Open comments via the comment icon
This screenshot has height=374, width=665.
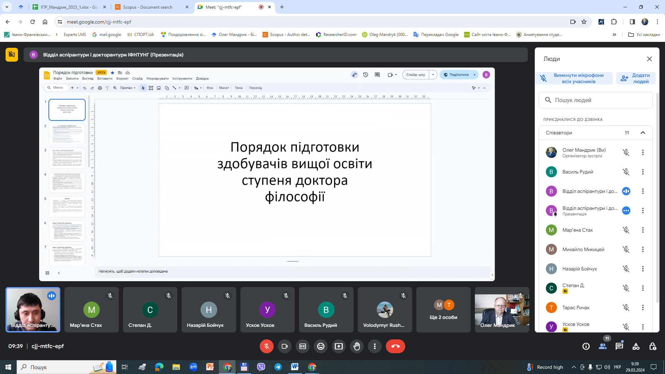click(x=377, y=74)
